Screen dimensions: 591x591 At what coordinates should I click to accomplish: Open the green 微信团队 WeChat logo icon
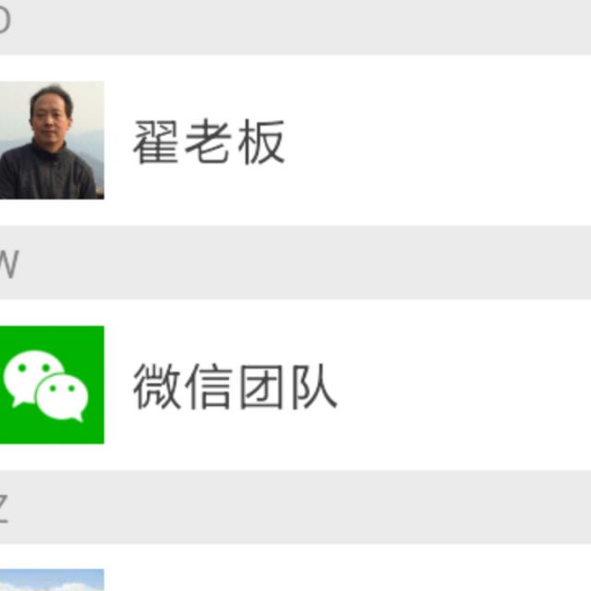[52, 385]
